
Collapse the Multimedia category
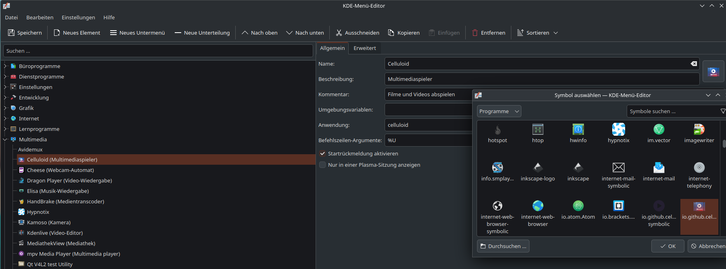click(x=5, y=139)
